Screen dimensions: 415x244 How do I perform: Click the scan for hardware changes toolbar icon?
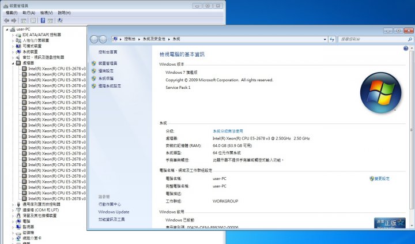[61, 20]
